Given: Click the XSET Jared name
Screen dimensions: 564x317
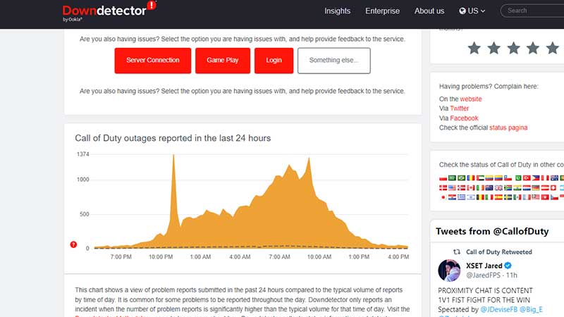Looking at the screenshot, I should pos(484,266).
